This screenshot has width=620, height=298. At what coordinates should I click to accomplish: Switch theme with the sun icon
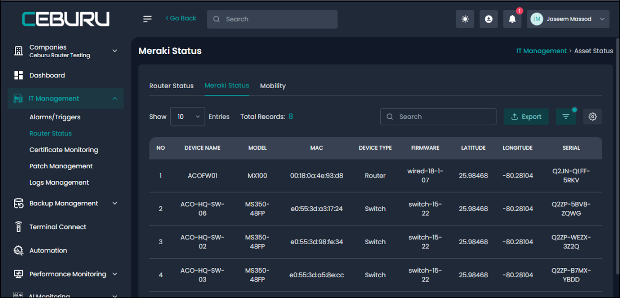click(465, 19)
